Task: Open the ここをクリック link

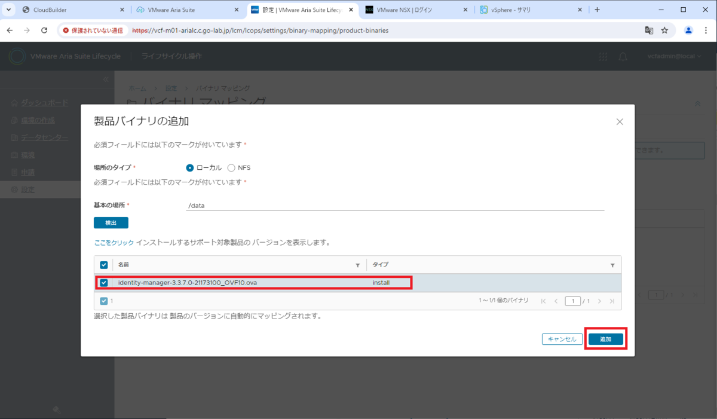Action: point(114,243)
